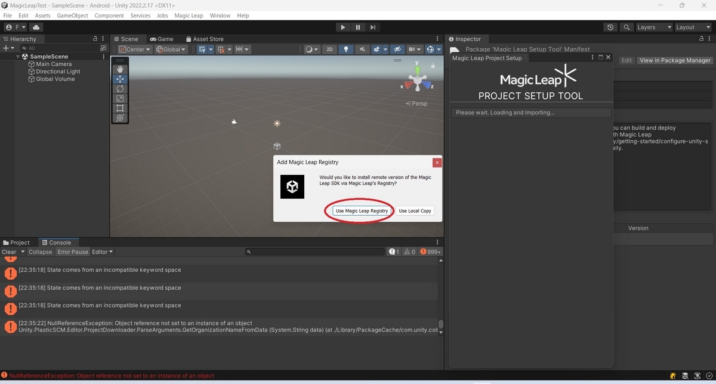Toggle Error Pause in Console
716x384 pixels.
[73, 252]
